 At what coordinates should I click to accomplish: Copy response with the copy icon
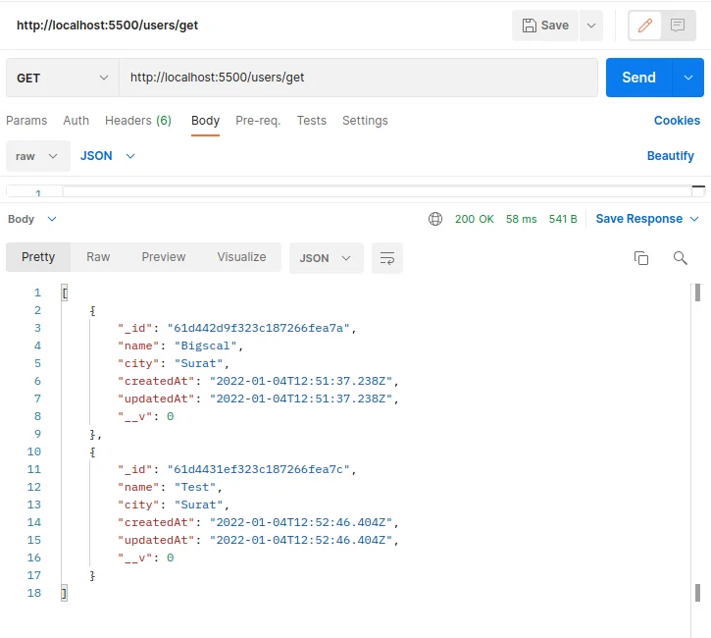[x=641, y=258]
